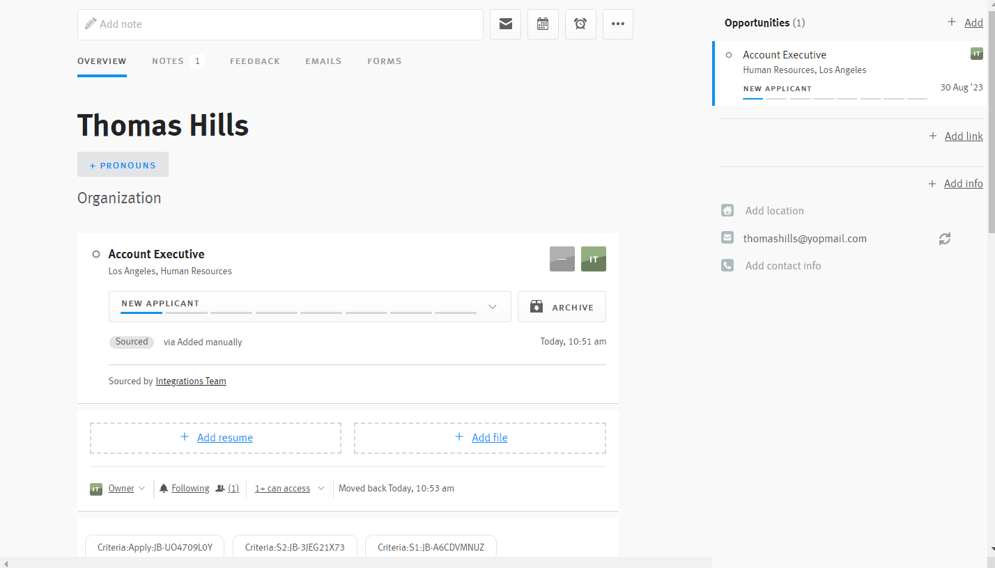This screenshot has height=568, width=995.
Task: Open the Forms tab
Action: pos(385,61)
